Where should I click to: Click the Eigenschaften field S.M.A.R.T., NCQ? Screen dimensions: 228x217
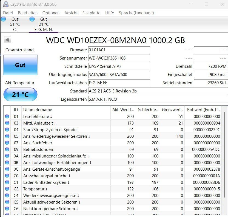[x=158, y=99]
